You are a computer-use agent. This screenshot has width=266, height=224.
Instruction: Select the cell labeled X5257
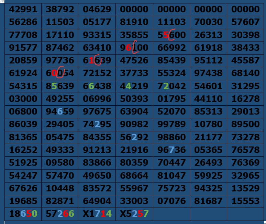134,214
